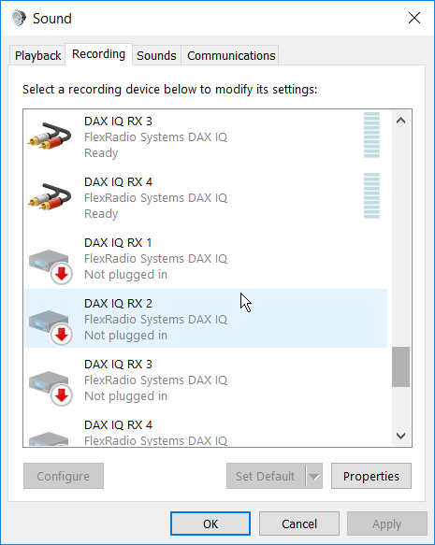Click the Sound speaker icon in the title bar
The height and width of the screenshot is (545, 435).
click(19, 18)
